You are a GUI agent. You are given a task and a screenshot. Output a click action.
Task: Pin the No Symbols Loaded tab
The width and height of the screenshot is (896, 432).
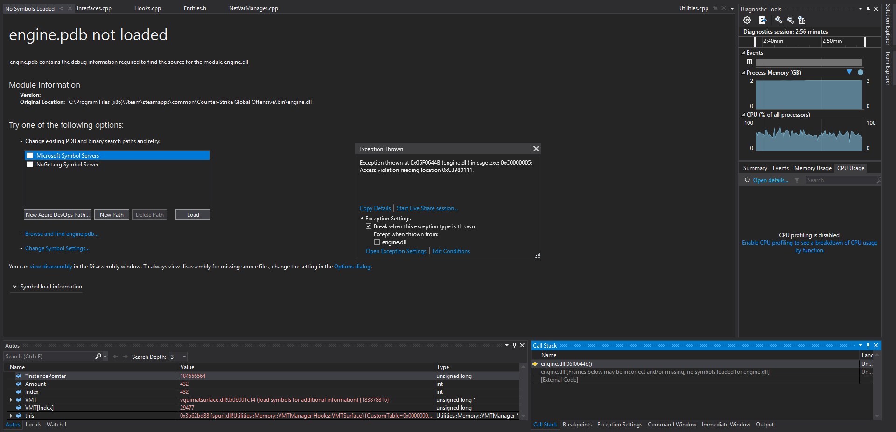61,8
